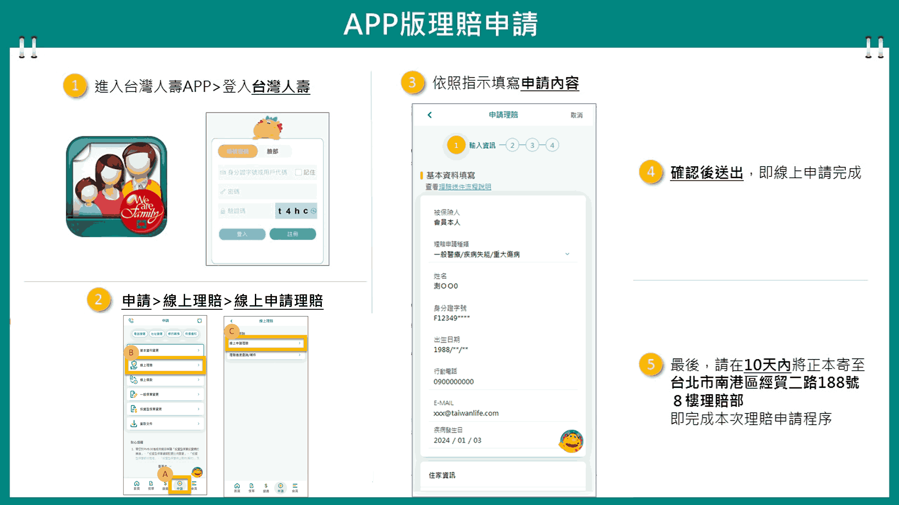Tap the 首頁 home icon on 線上理賠 screen
This screenshot has height=505, width=899.
[237, 487]
